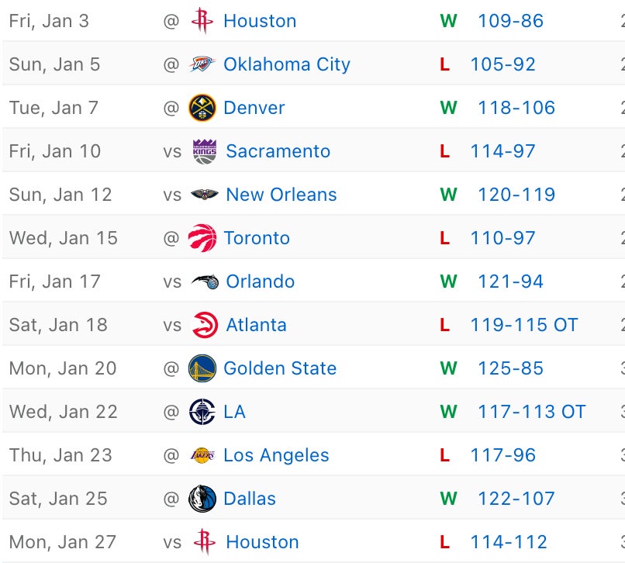Open the Denver team link
The width and height of the screenshot is (625, 563).
click(x=254, y=108)
